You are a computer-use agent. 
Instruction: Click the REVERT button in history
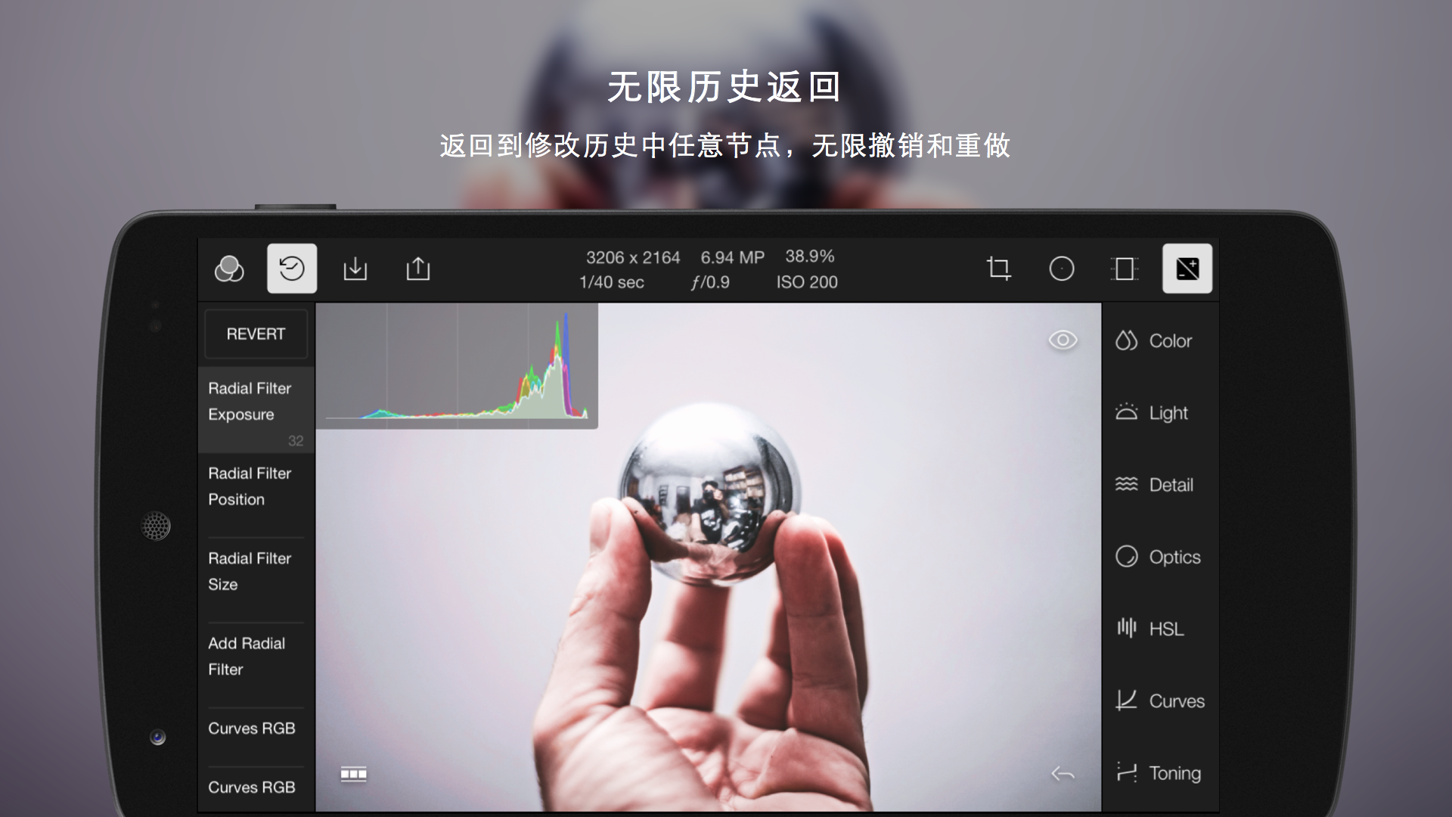coord(256,333)
